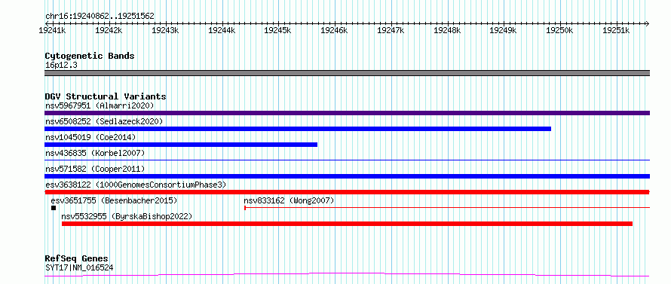Click the nsv5967951 (Almarri2020) variant label
Image resolution: width=671 pixels, height=284 pixels.
coord(100,105)
